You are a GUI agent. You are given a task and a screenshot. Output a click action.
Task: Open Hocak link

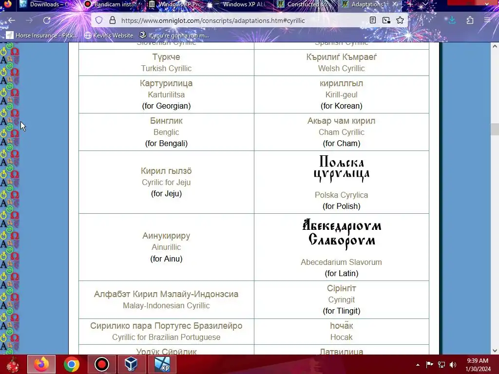click(342, 337)
